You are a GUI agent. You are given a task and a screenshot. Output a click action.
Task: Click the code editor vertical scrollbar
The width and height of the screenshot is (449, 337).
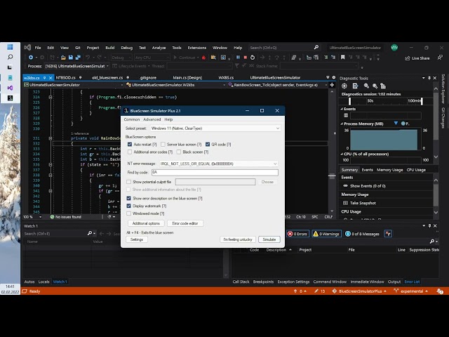click(x=332, y=152)
